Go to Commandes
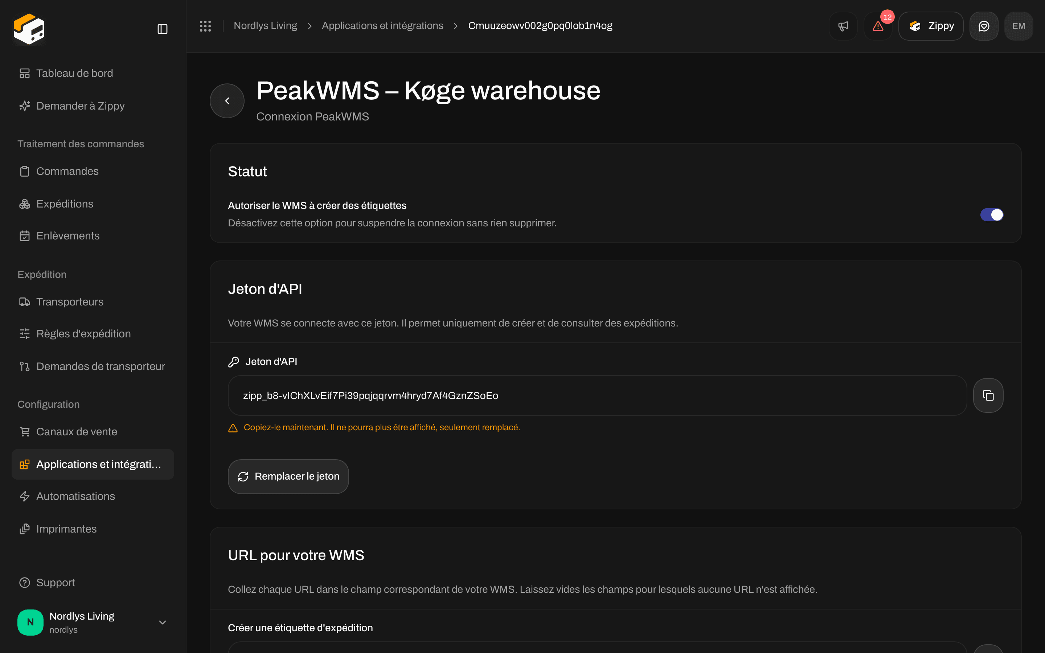The width and height of the screenshot is (1045, 653). coord(93,171)
